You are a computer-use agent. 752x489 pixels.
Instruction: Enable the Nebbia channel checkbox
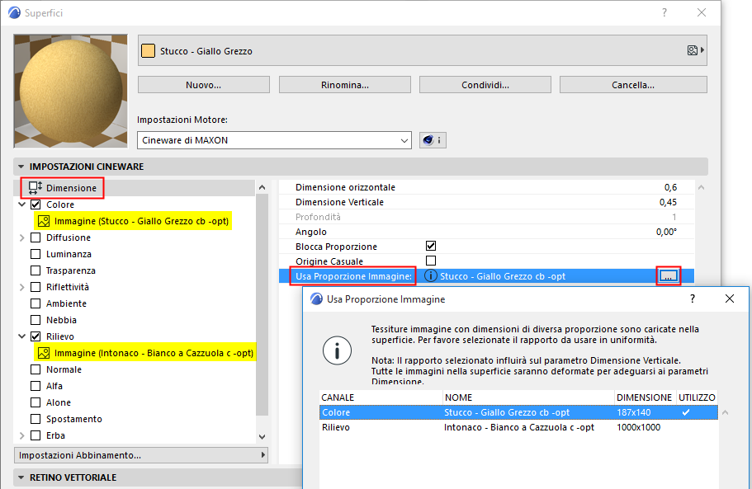point(35,320)
